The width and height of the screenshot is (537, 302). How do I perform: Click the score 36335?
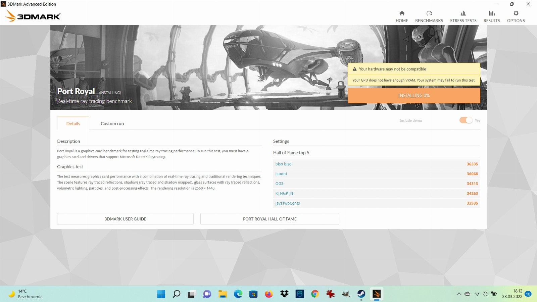pyautogui.click(x=472, y=164)
